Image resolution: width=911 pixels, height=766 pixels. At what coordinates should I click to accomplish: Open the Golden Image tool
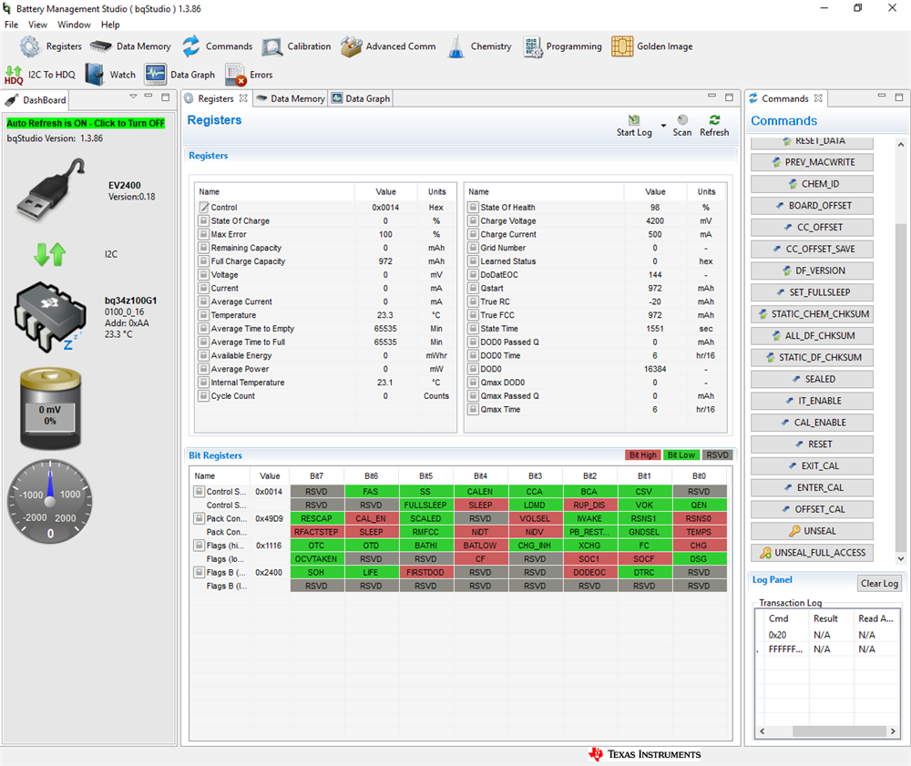(652, 46)
